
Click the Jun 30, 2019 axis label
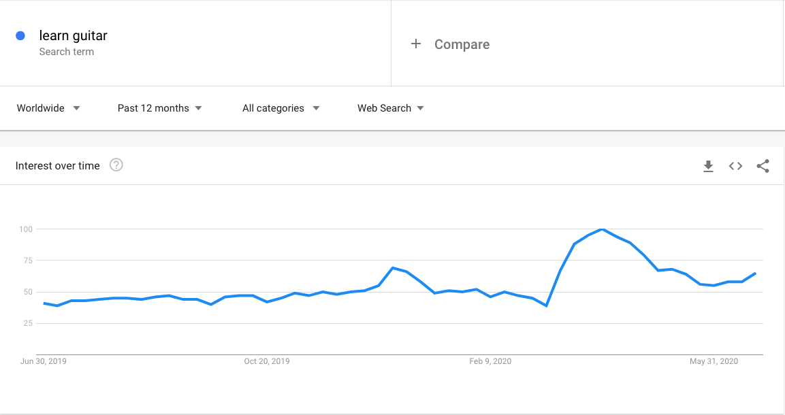pos(43,361)
